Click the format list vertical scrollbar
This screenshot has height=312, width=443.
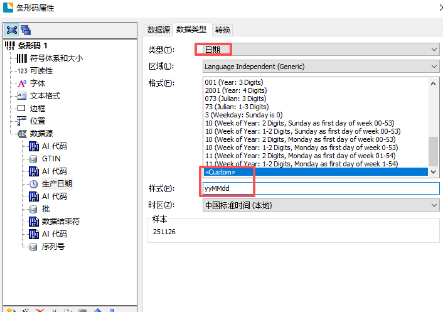(433, 126)
